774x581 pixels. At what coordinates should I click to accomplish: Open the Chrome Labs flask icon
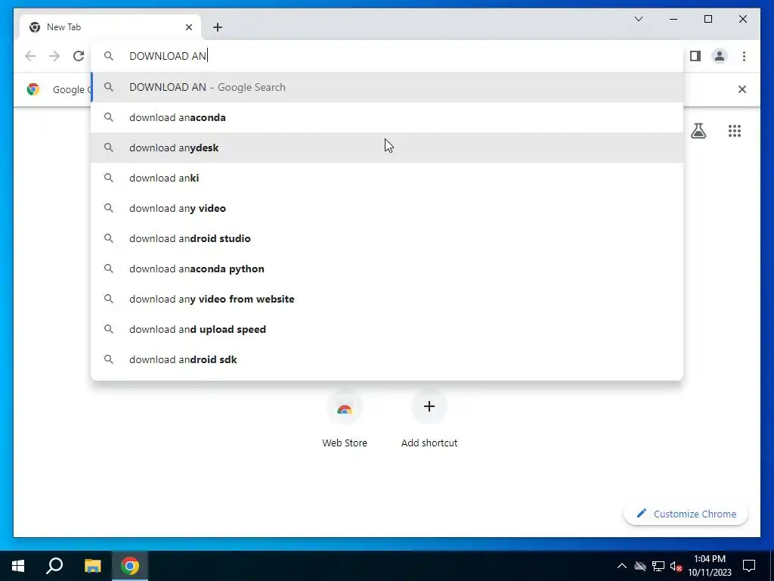pos(698,131)
